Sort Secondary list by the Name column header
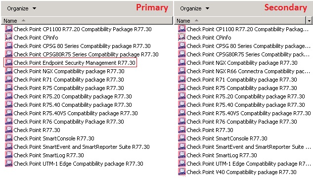This screenshot has width=313, height=178. (x=240, y=21)
